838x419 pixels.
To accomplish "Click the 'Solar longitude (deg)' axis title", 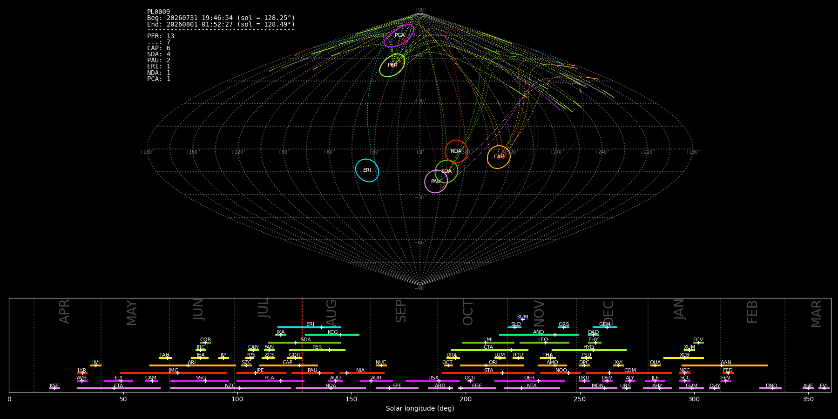I will click(420, 408).
